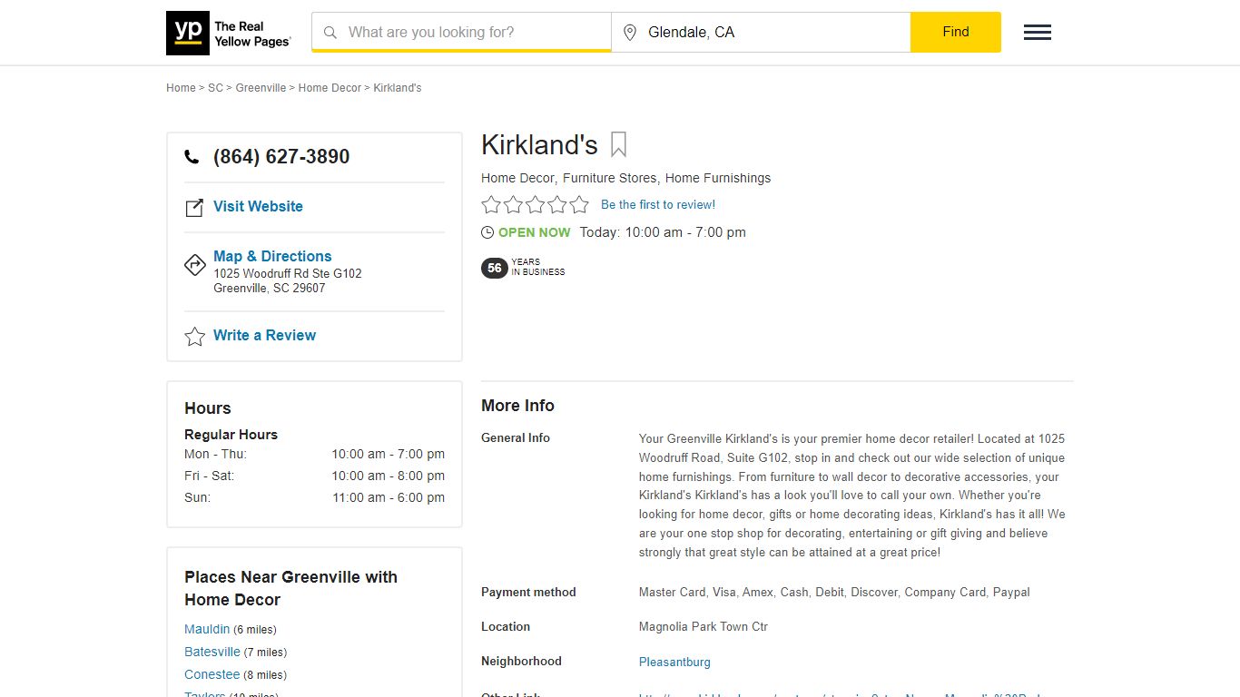Open Mauldin nearby place link

pos(207,629)
